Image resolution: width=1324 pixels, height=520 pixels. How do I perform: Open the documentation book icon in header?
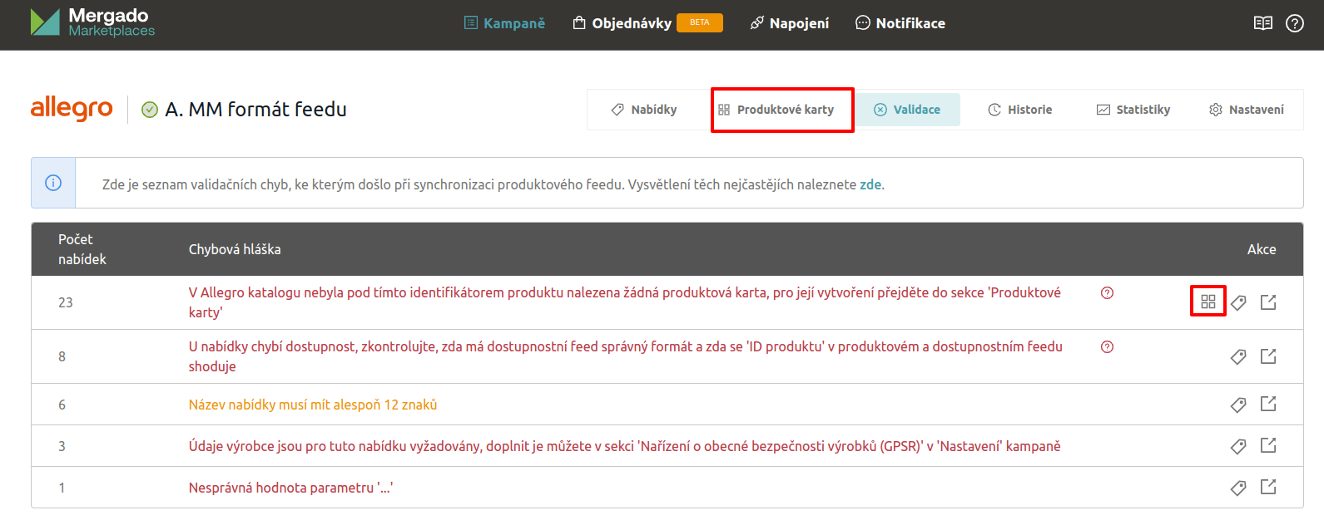click(1263, 23)
